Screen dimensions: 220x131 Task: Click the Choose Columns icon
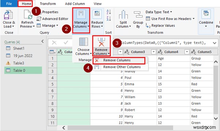point(83,42)
